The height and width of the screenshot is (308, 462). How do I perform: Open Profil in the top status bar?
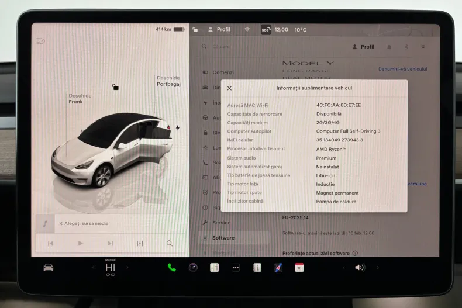(219, 29)
